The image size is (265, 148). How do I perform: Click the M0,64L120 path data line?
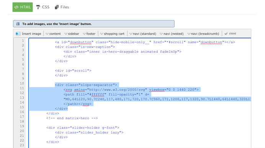pos(157,99)
